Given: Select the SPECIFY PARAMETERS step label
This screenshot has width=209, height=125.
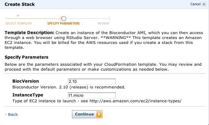Looking at the screenshot, I should click(63, 23).
